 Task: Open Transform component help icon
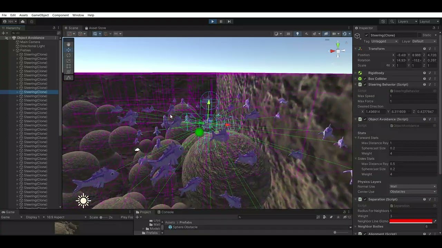[x=424, y=49]
